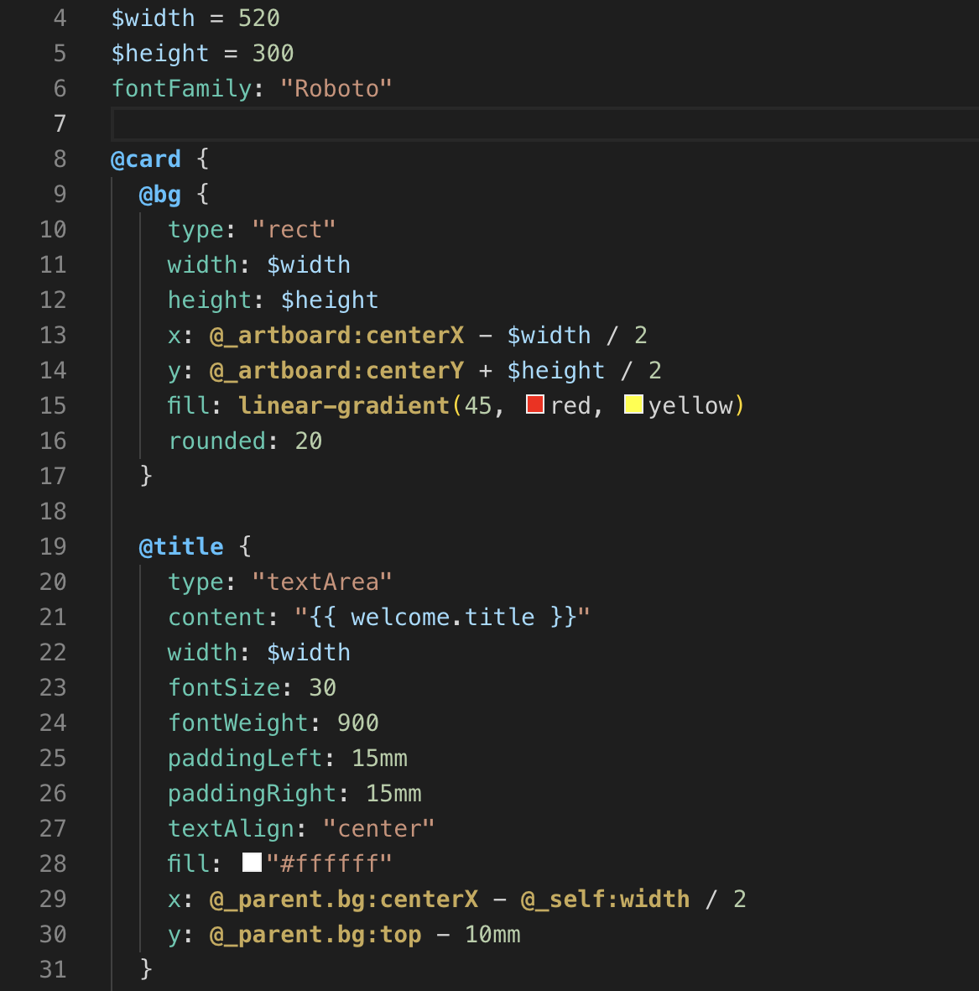Image resolution: width=979 pixels, height=991 pixels.
Task: Click the @_parent.bg:centerX reference
Action: (x=344, y=900)
